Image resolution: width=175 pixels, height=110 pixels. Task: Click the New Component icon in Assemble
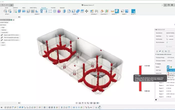92,11
